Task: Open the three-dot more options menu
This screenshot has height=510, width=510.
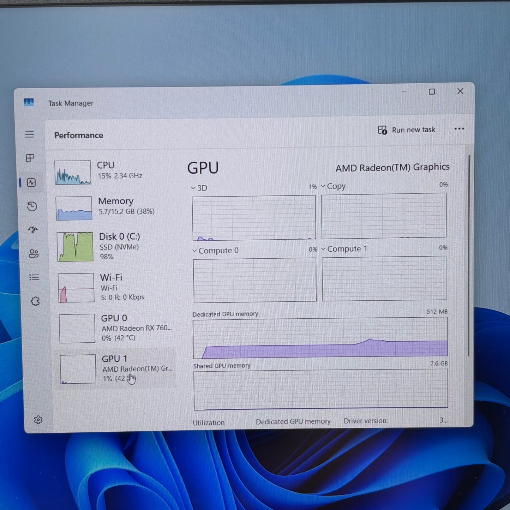Action: 459,129
